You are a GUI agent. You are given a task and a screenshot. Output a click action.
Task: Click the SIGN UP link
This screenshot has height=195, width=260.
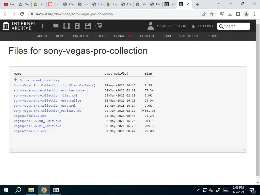164,26
